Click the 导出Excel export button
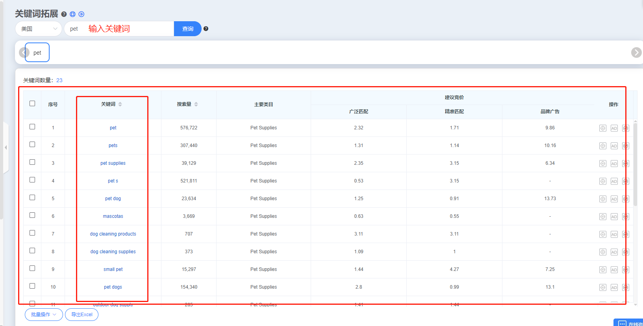Screen dimensions: 643x326 (82, 315)
